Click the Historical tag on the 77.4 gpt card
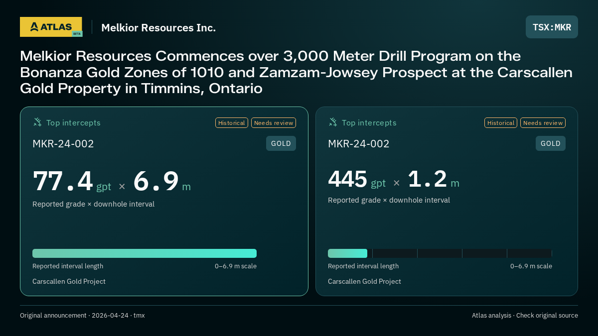Viewport: 598px width, 336px height. 232,123
